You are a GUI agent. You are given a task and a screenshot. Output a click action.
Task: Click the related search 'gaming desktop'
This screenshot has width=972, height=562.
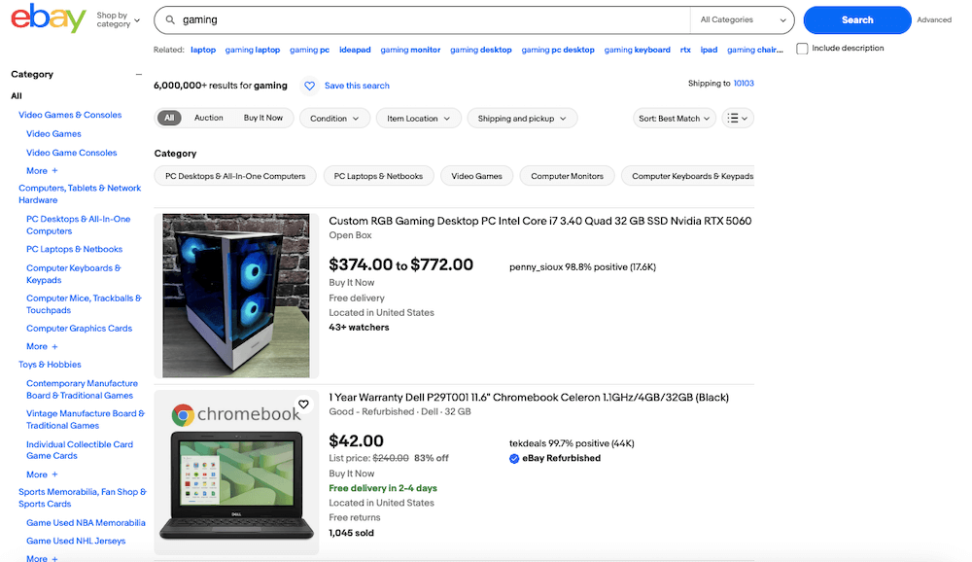click(x=481, y=50)
